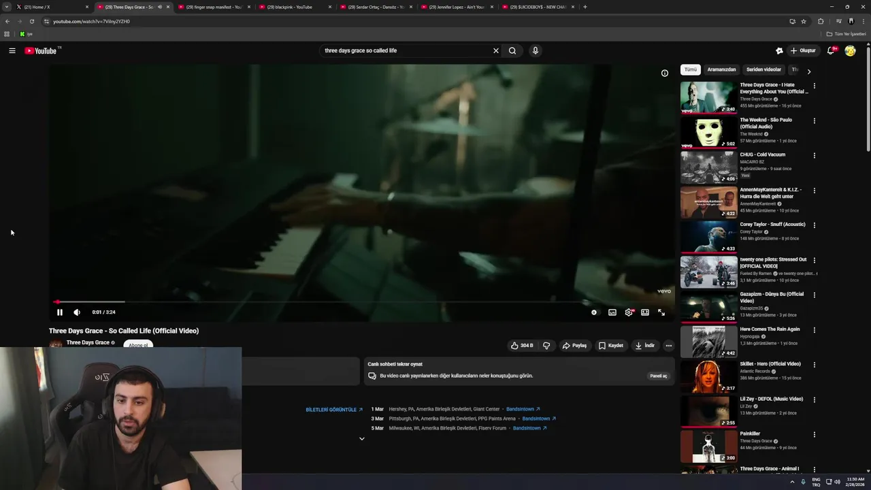Screen dimensions: 871x490
Task: Open the Corey Taylor Snuff thumbnail
Action: tap(708, 237)
